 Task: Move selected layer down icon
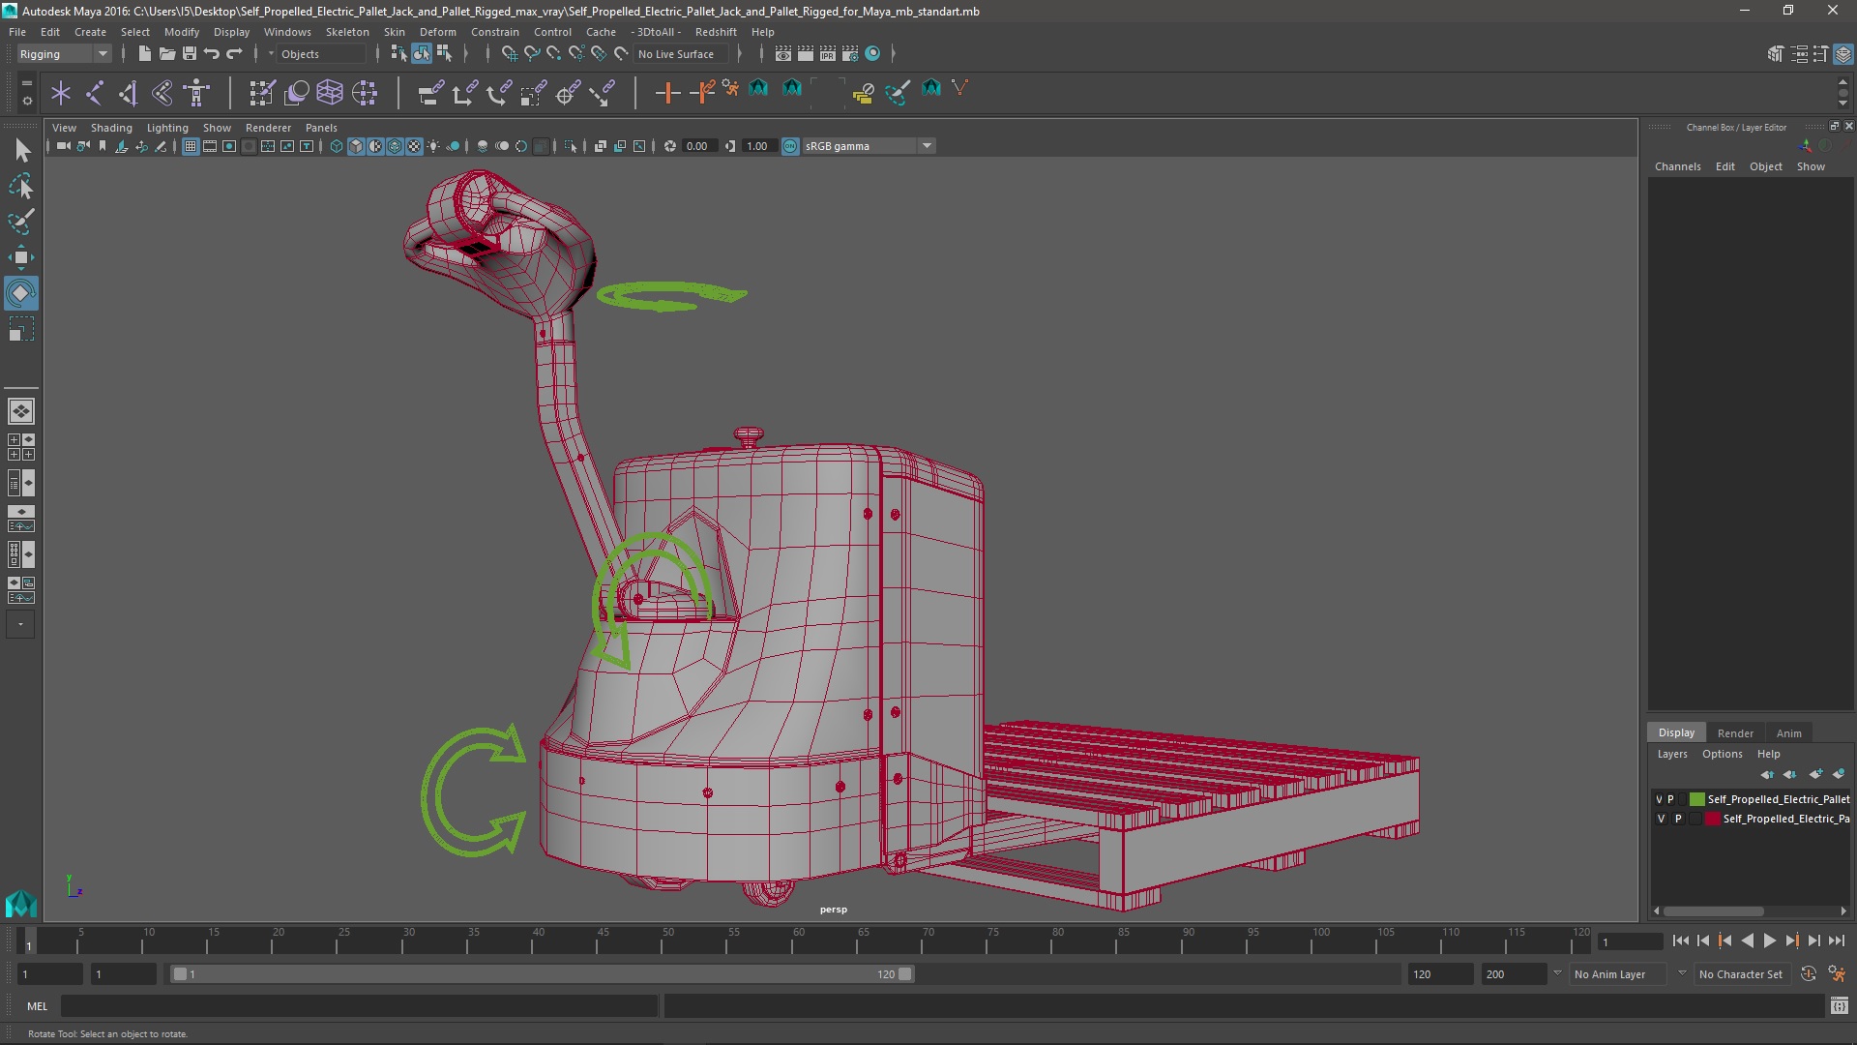click(x=1790, y=774)
